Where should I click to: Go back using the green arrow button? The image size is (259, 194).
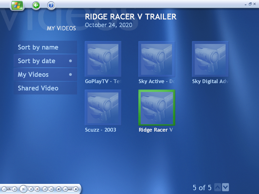tap(36, 5)
